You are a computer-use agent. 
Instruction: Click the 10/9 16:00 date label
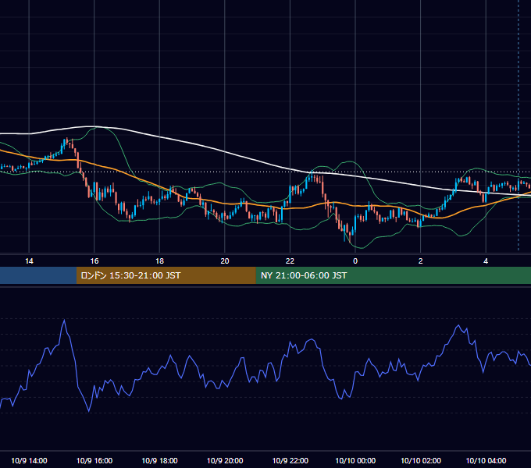pyautogui.click(x=94, y=460)
